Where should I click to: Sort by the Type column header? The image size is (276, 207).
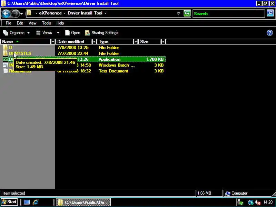(x=116, y=42)
